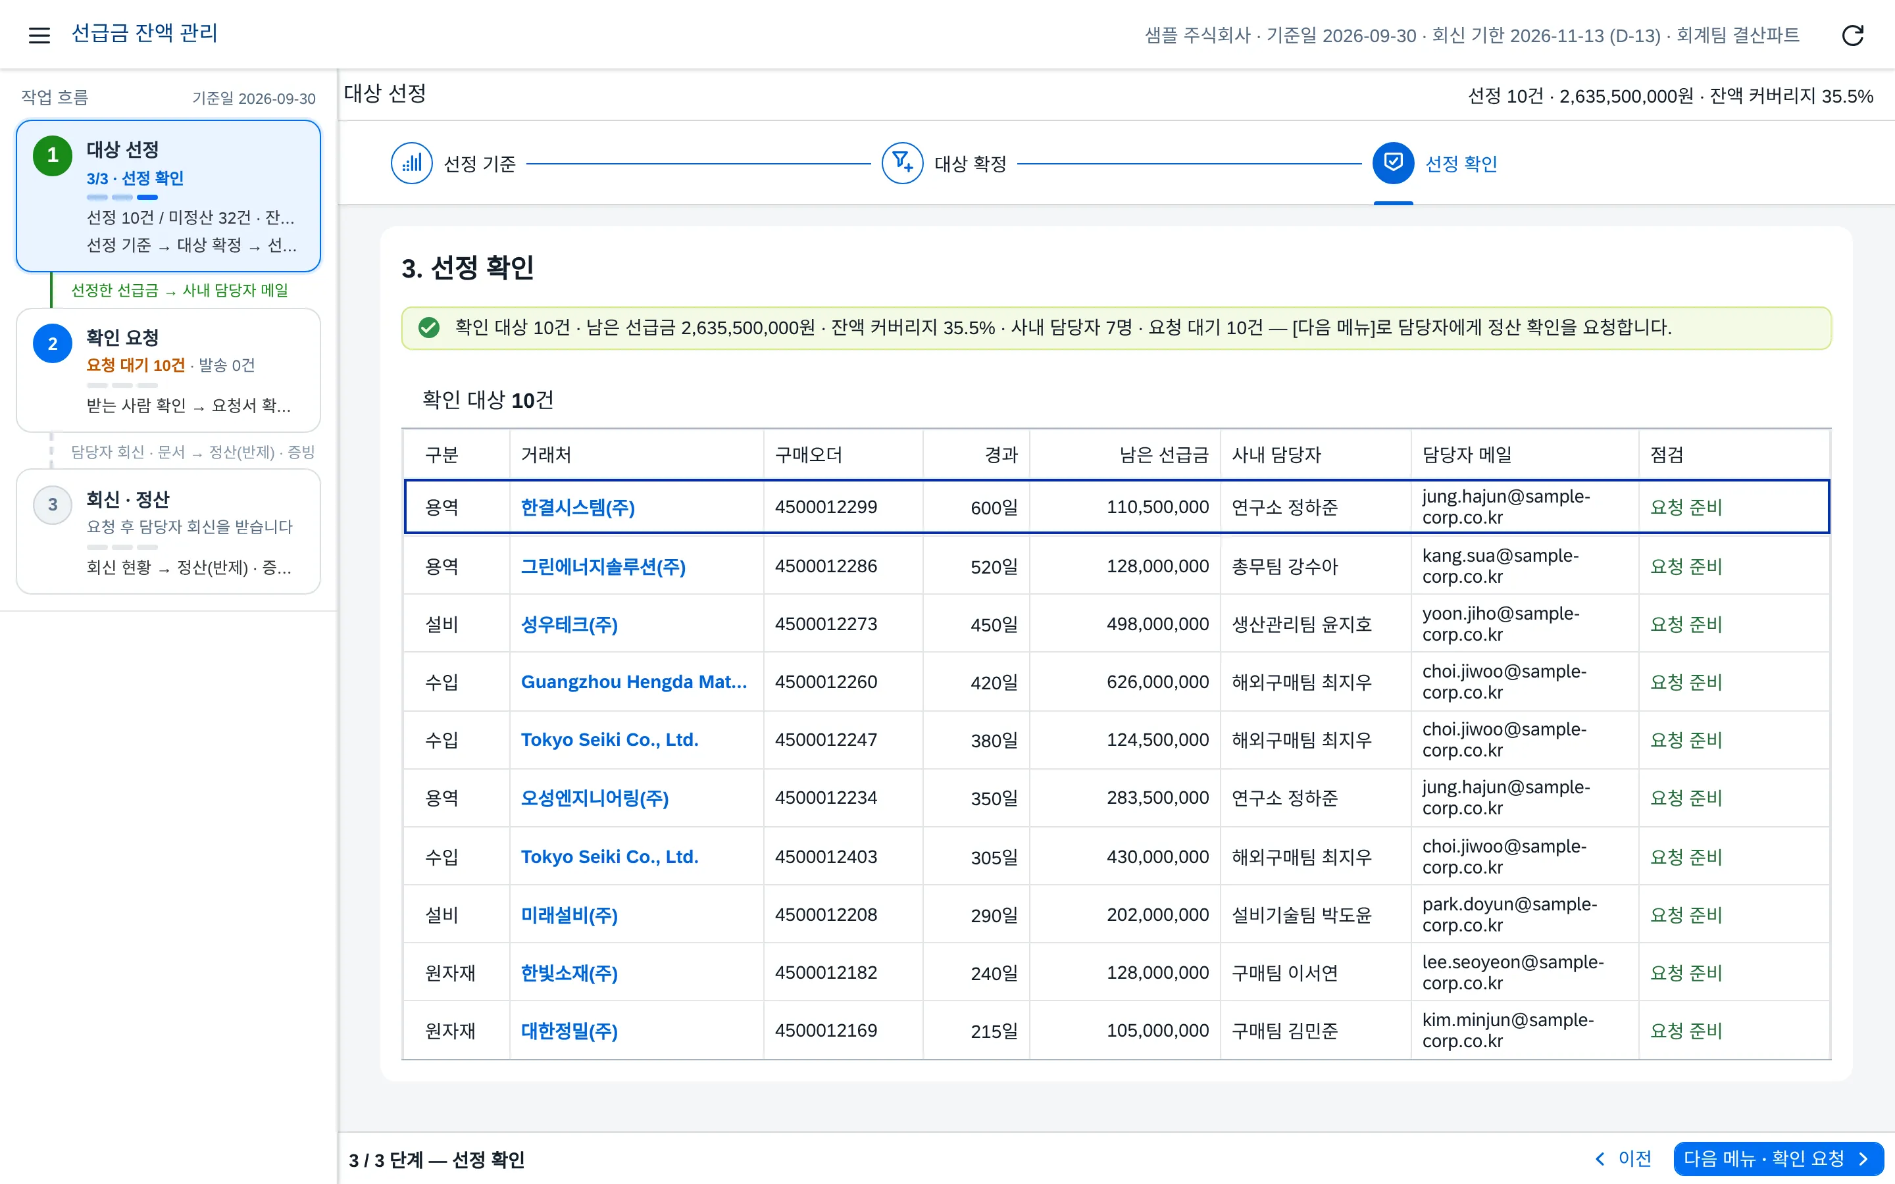Open vendor link 한결시스템(주)
Viewport: 1895px width, 1184px height.
(578, 507)
